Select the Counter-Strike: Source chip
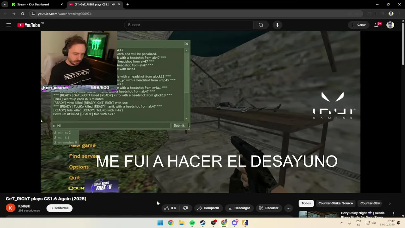405x228 pixels. (335, 203)
